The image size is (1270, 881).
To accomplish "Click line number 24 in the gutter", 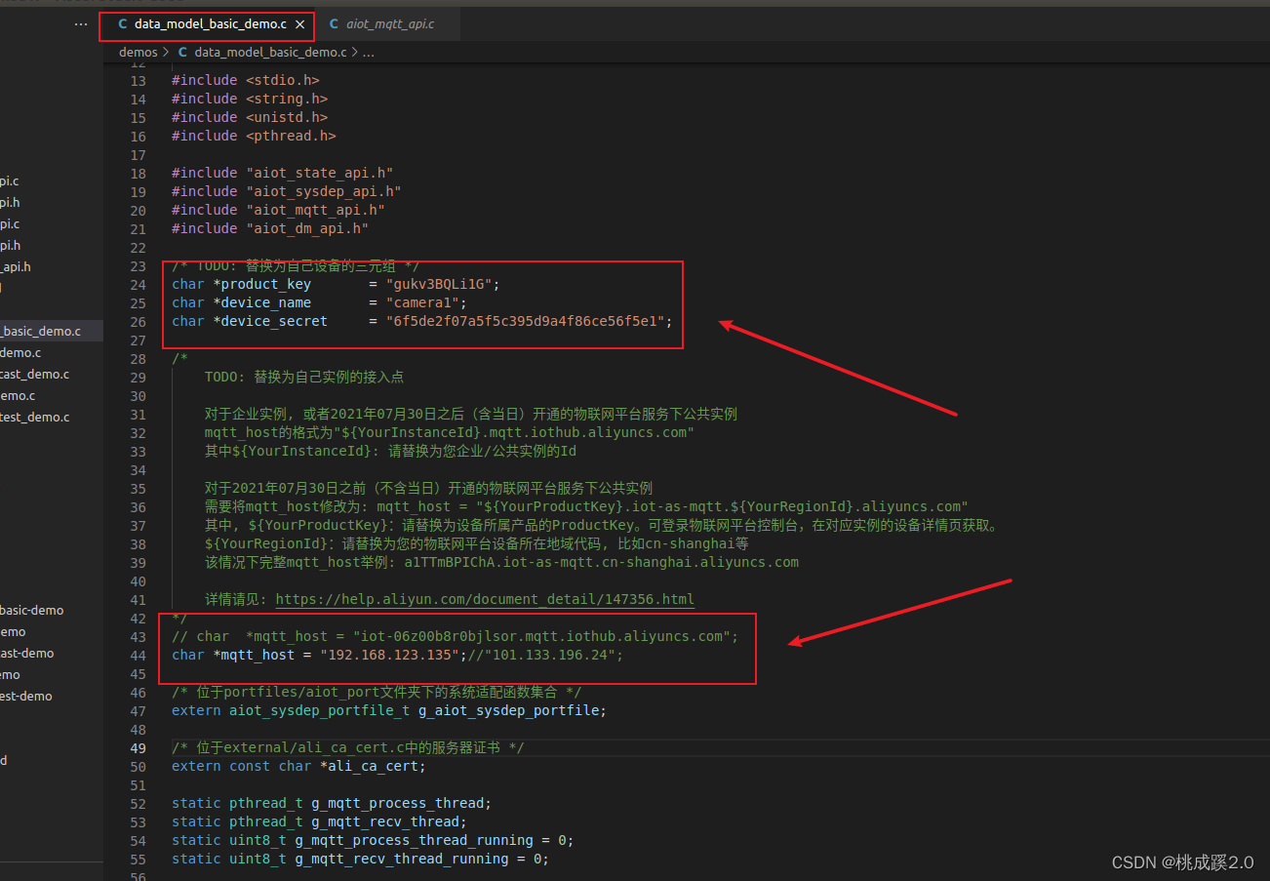I will point(138,284).
